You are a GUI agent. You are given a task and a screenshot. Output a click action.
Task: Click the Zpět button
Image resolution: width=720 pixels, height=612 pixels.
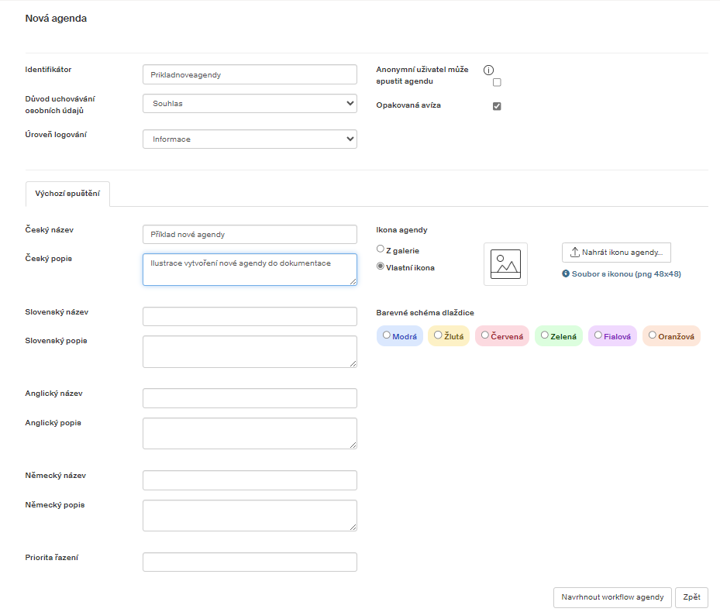click(691, 597)
